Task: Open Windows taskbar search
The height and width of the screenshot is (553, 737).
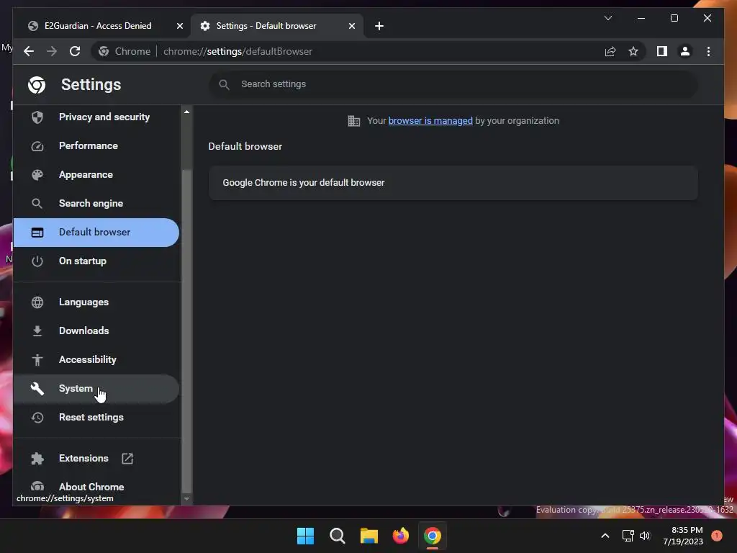Action: (337, 536)
